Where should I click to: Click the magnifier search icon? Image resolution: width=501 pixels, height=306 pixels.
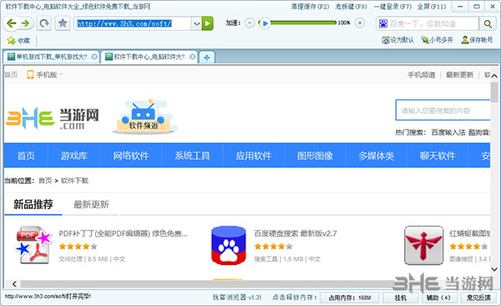click(488, 23)
